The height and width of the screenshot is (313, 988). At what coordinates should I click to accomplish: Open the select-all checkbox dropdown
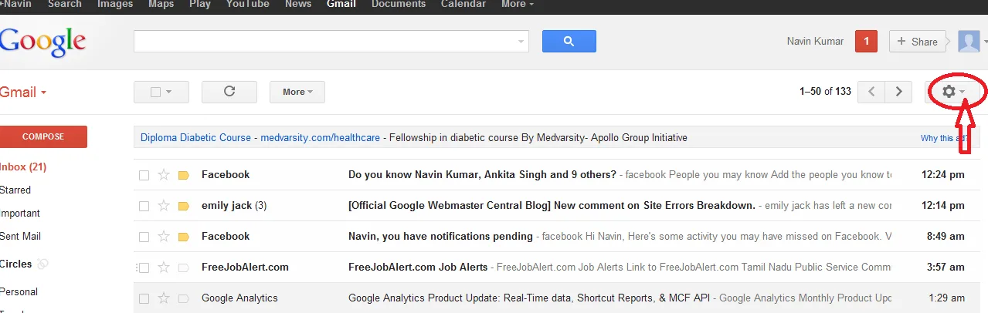[x=161, y=92]
